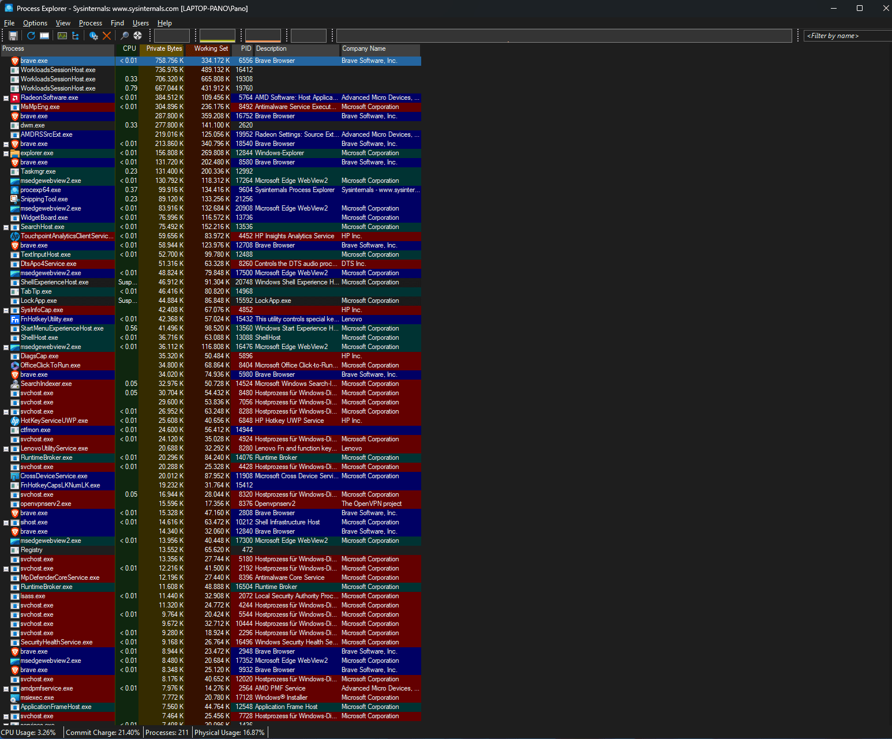892x739 pixels.
Task: Select the Taskmgr.exe process row
Action: coord(211,171)
